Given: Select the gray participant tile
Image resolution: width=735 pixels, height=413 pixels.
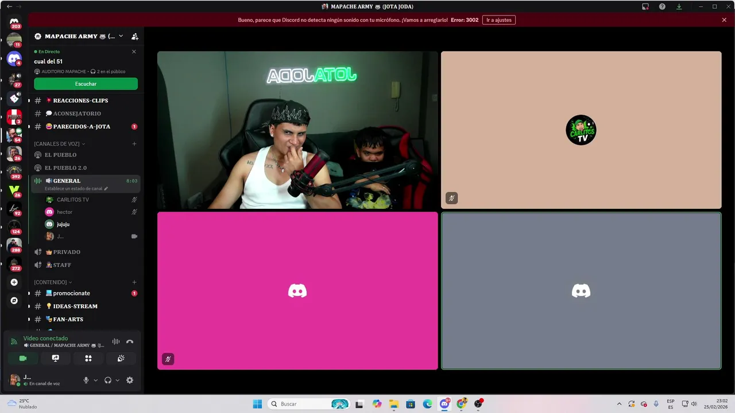Looking at the screenshot, I should point(581,291).
